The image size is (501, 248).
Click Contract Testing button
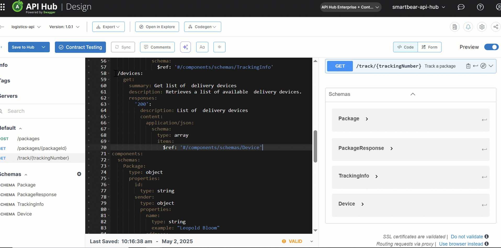(x=80, y=47)
